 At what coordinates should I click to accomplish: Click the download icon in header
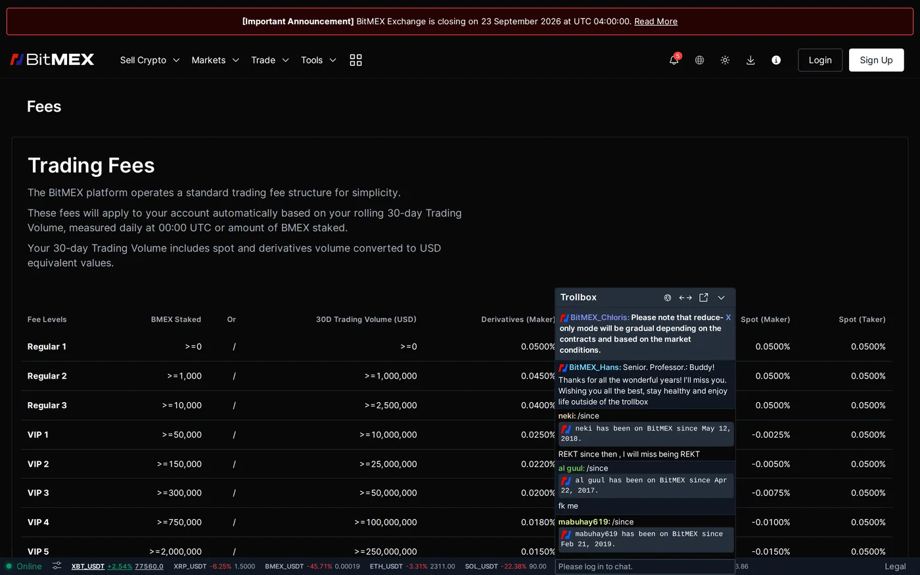[x=750, y=60]
